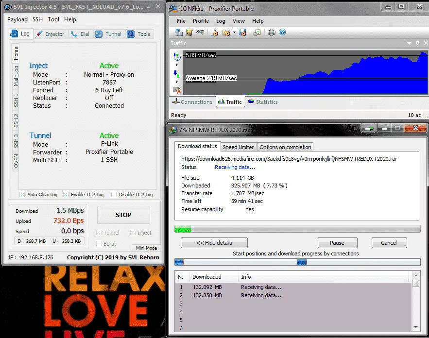This screenshot has width=429, height=338.
Task: Open the SSH 3 vertical tab
Action: tap(16, 141)
